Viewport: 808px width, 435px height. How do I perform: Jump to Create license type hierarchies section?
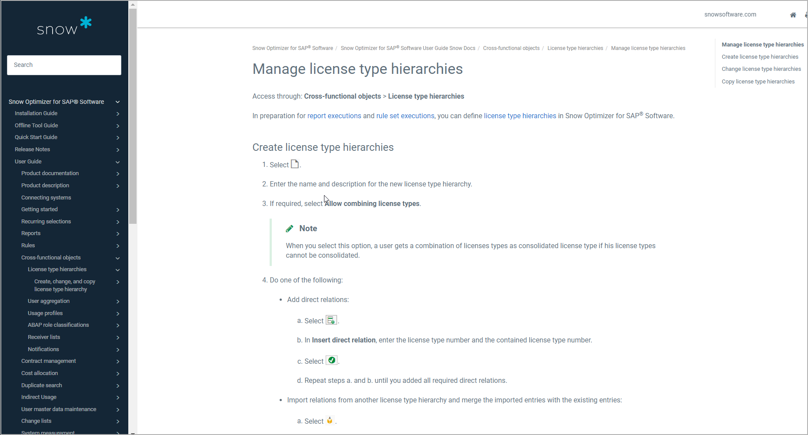760,57
